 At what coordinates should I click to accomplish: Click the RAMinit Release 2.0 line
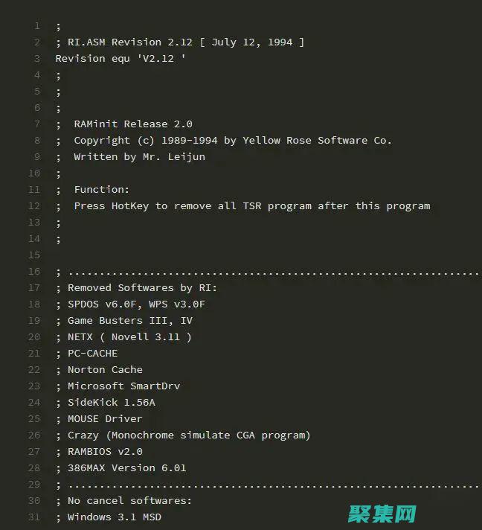(x=132, y=124)
